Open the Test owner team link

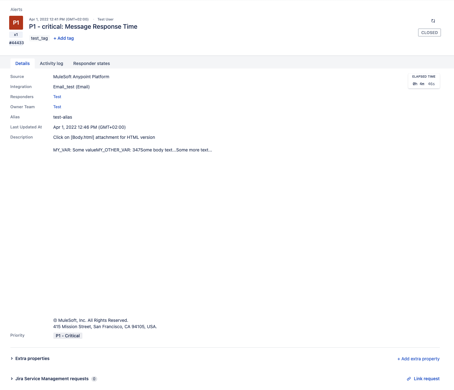coord(57,107)
